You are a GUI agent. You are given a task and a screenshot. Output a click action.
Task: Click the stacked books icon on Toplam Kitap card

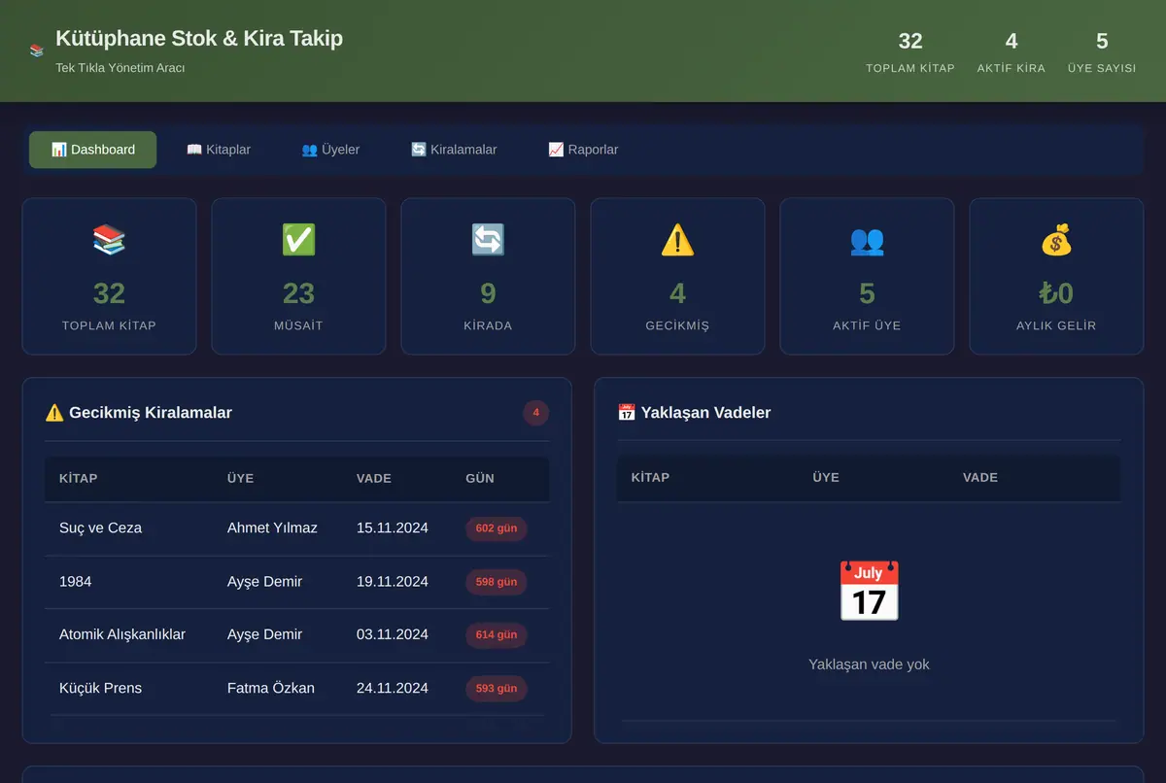tap(109, 240)
